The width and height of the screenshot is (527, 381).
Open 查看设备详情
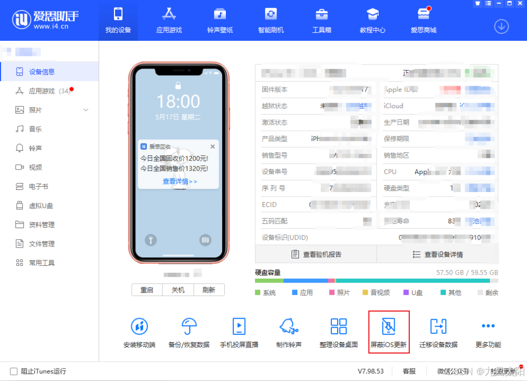[438, 254]
